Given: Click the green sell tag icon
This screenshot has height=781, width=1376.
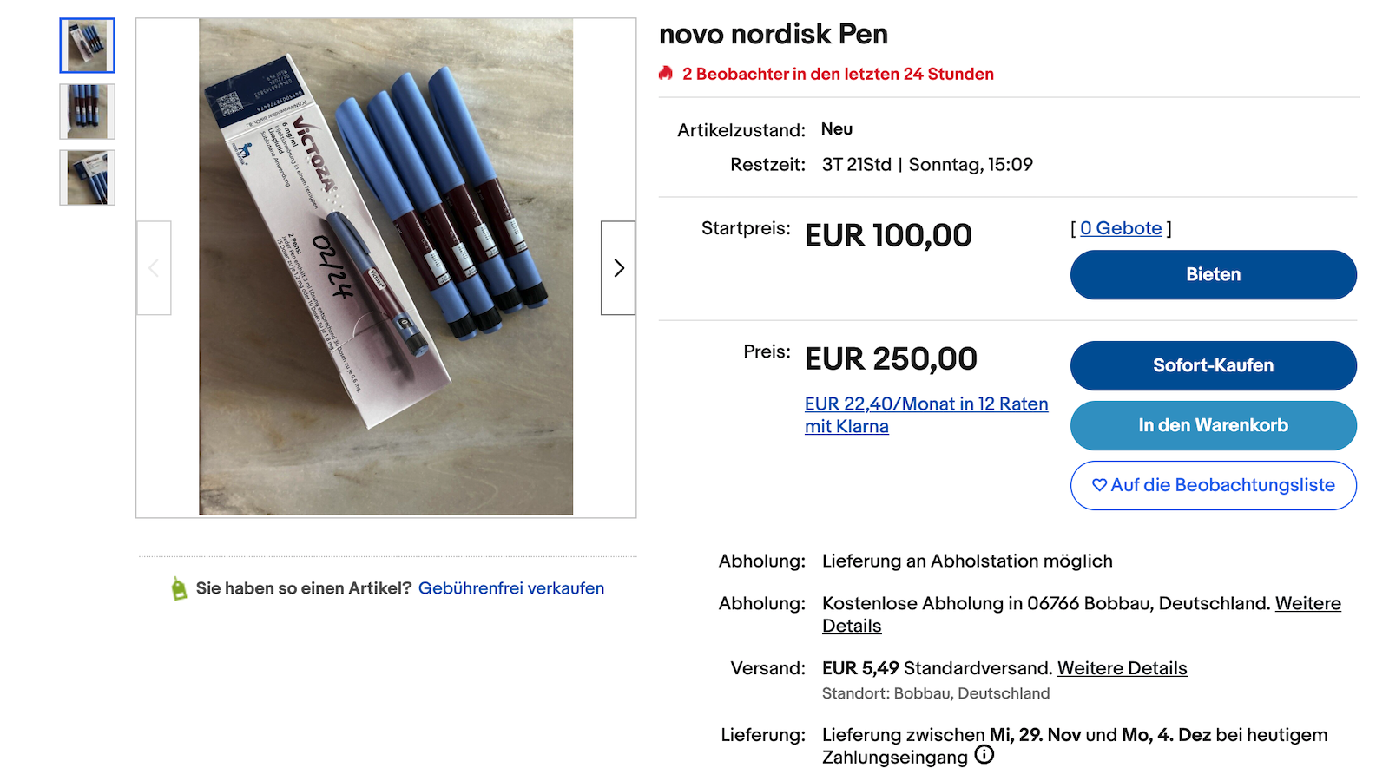Looking at the screenshot, I should 179,588.
